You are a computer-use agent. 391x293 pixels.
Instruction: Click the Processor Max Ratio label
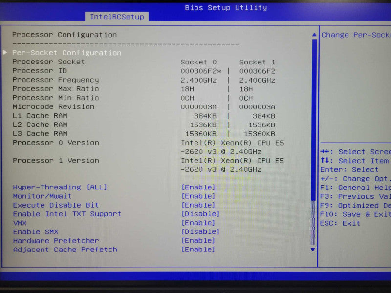[x=56, y=89]
